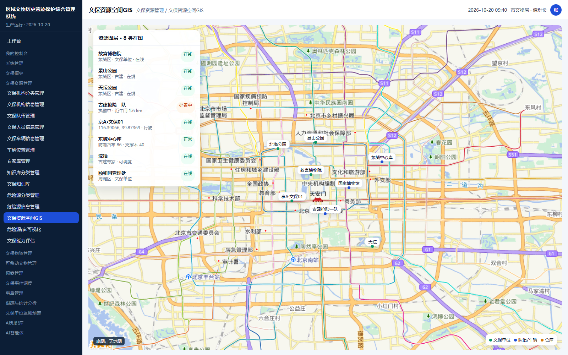This screenshot has height=355, width=568.
Task: Select the 沈括 expert row in resource list
Action: (147, 159)
